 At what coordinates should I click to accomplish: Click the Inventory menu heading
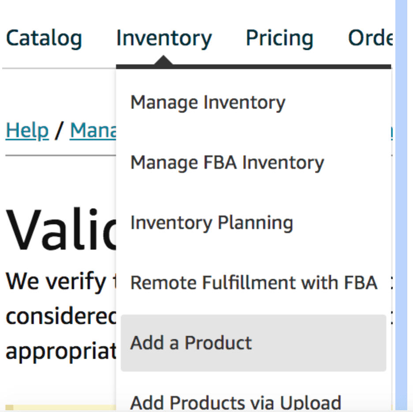pos(164,38)
